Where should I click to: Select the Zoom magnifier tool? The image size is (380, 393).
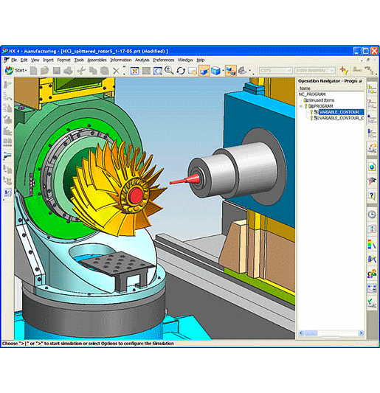(x=169, y=71)
